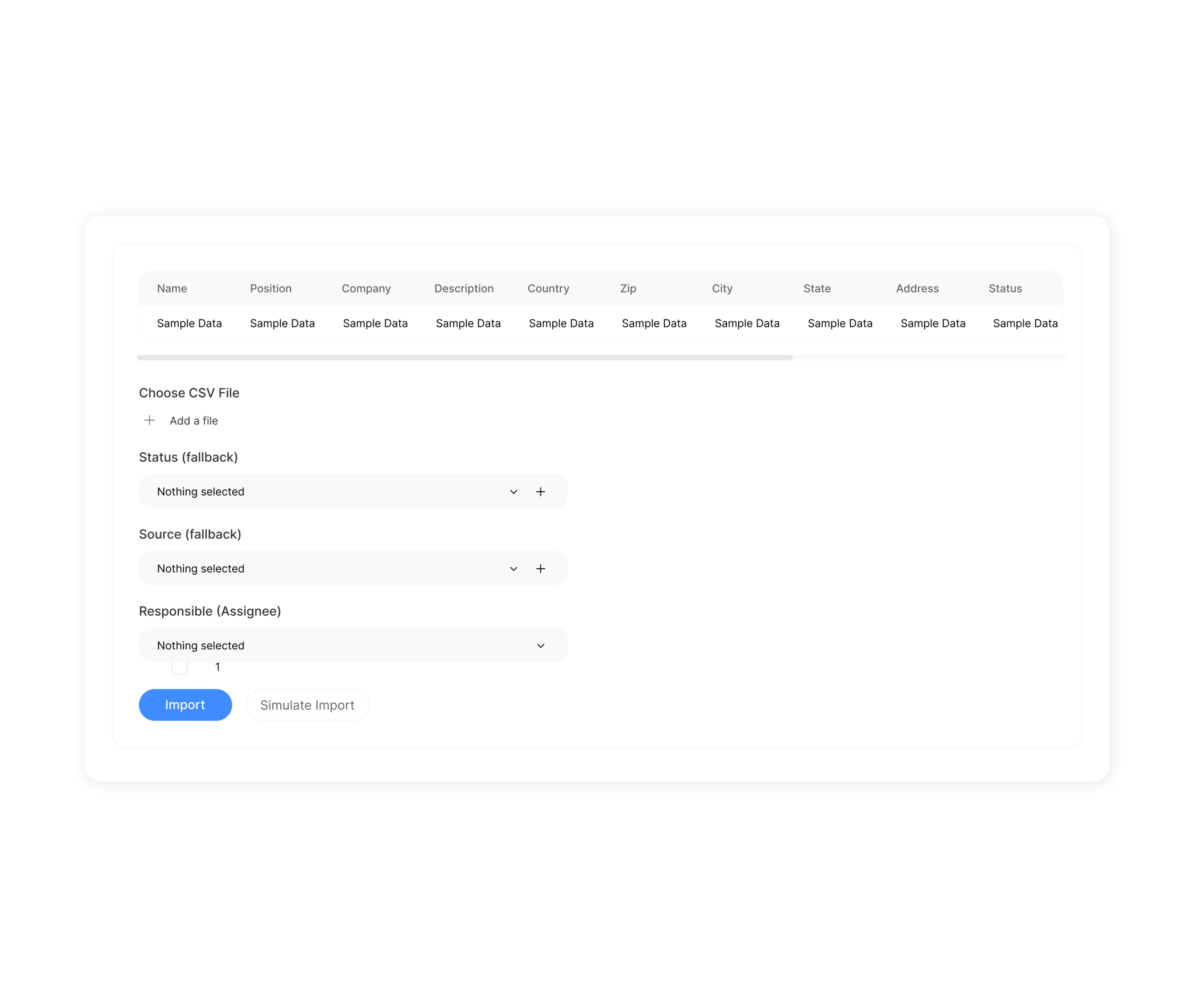Click Sample Data under the City column

tap(747, 323)
